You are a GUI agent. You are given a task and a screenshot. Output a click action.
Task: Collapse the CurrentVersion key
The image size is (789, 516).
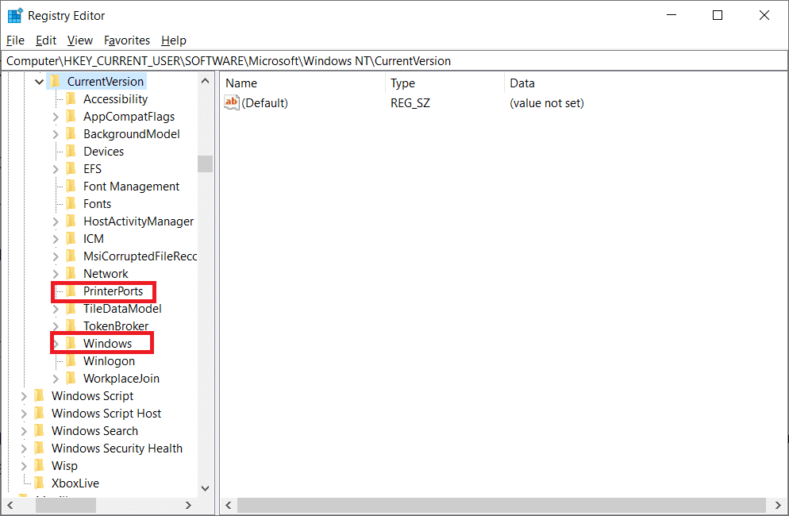39,81
